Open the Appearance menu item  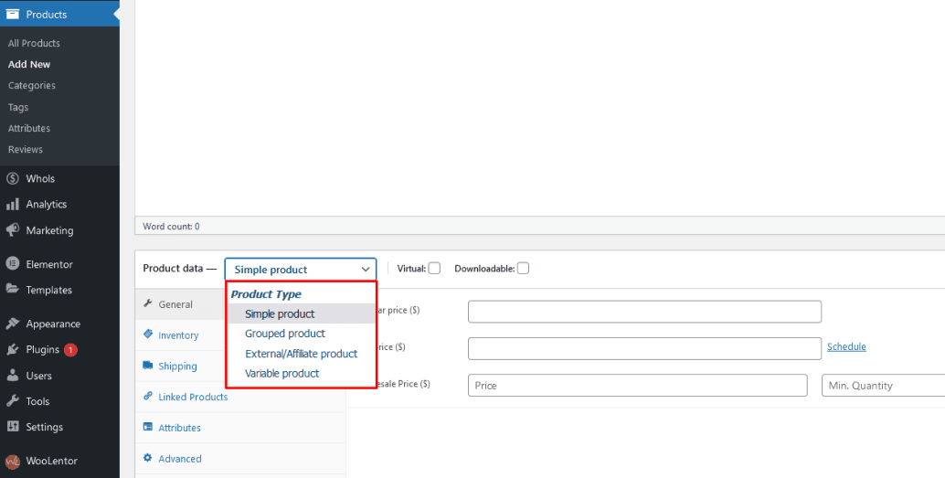click(59, 324)
